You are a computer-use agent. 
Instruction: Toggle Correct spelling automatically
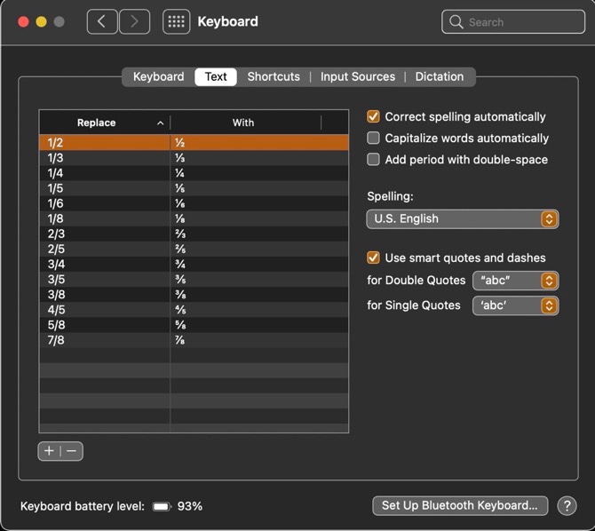(373, 116)
